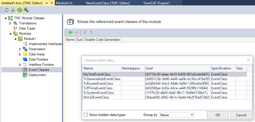Toggle the green checkmark toolbar icon
This screenshot has height=122, width=255.
pyautogui.click(x=20, y=10)
